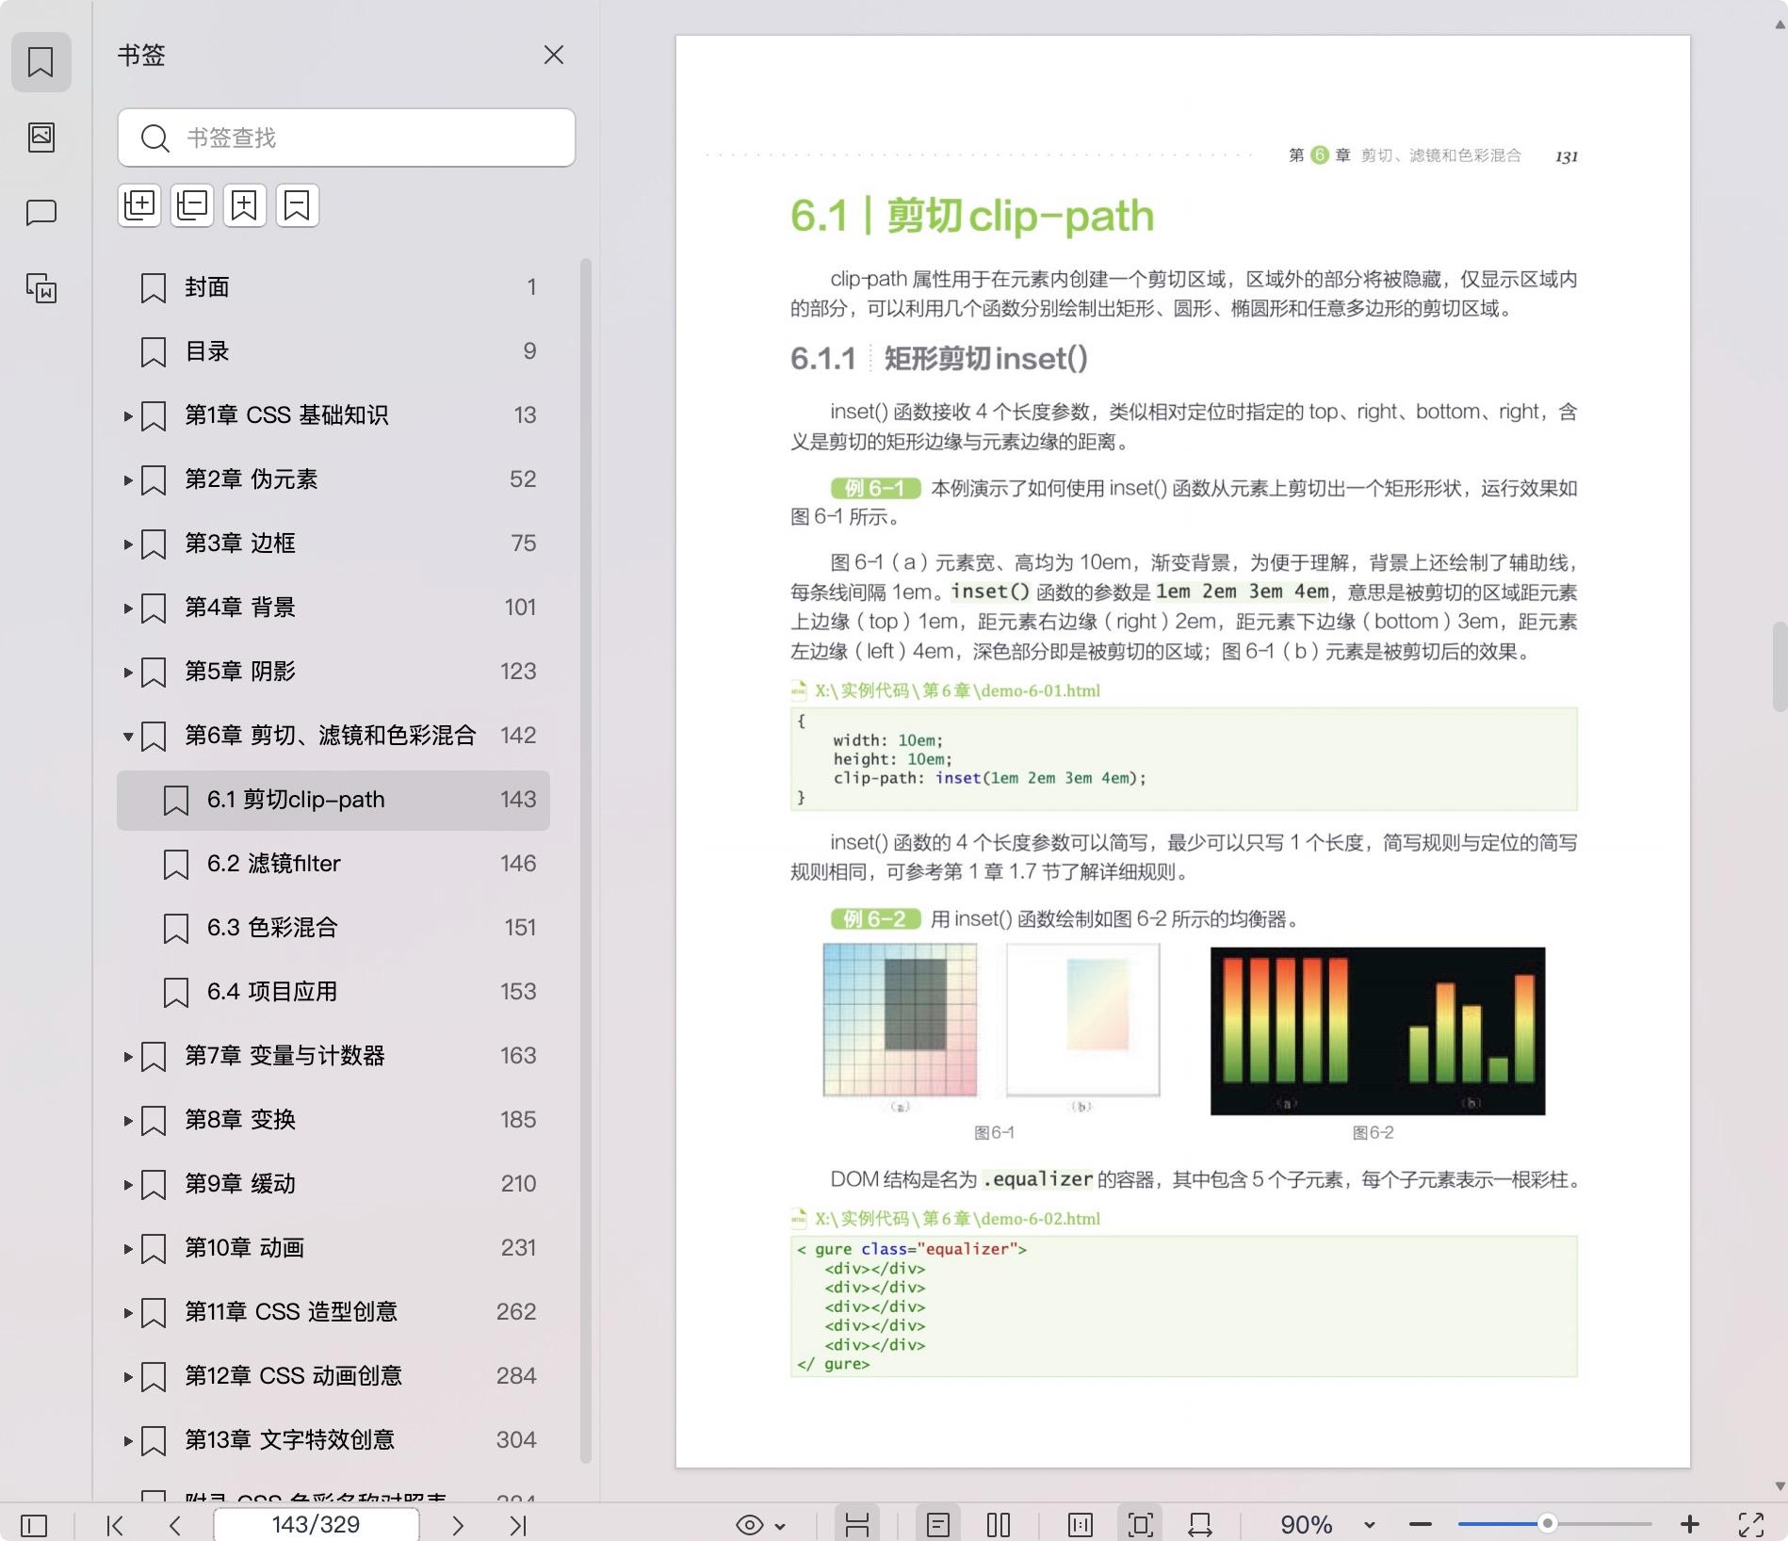Collapse all bookmarks
This screenshot has width=1788, height=1541.
(x=192, y=205)
